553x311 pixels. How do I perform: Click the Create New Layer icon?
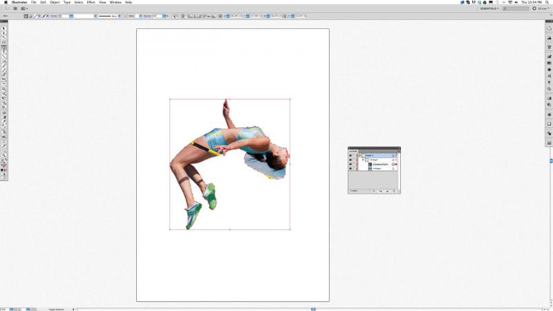[x=388, y=190]
